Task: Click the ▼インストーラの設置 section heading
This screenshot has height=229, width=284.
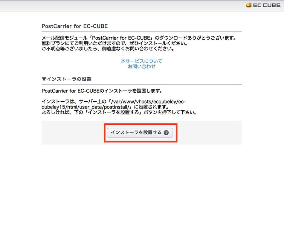Action: tap(66, 79)
